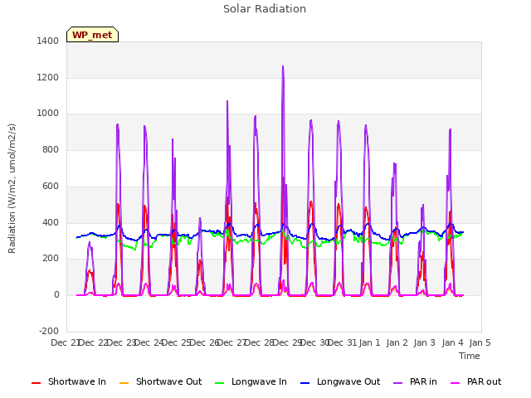The image size is (531, 398).
Task: Toggle the Longwave Out legend entry
Action: point(340,381)
